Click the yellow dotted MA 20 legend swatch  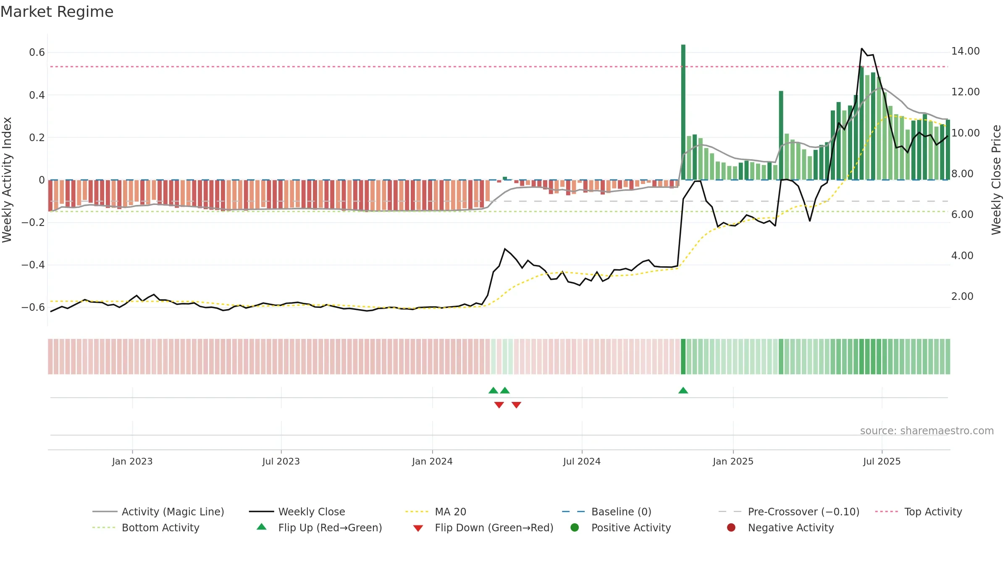pos(417,512)
